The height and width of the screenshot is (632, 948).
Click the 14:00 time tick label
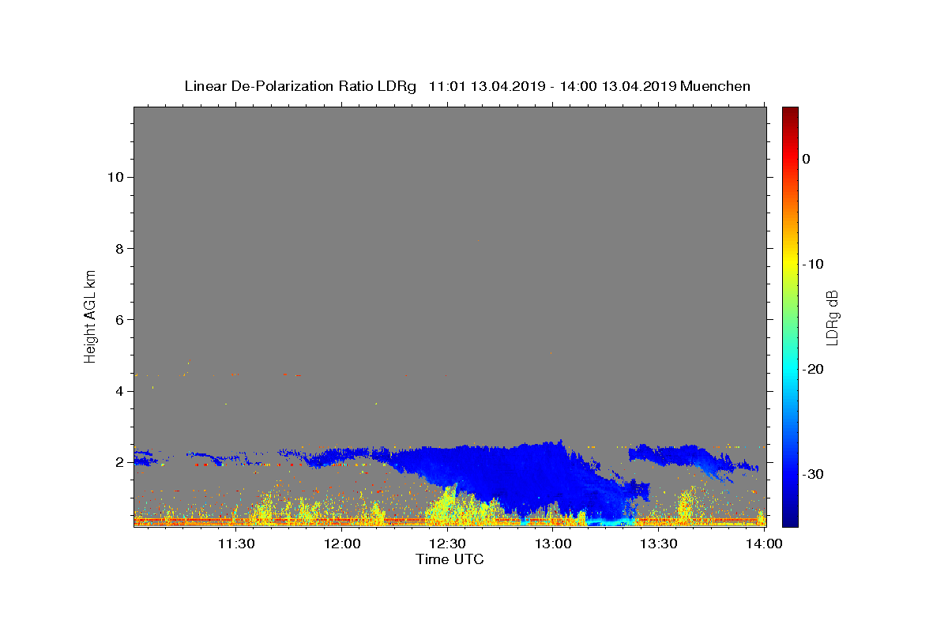coord(764,544)
